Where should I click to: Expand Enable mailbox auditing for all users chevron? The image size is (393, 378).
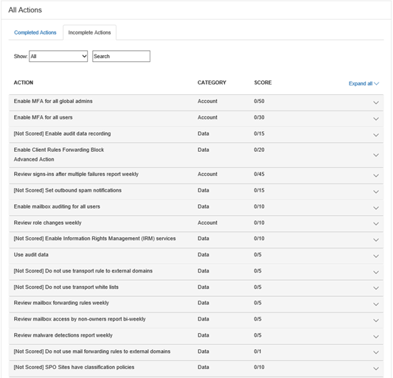376,208
